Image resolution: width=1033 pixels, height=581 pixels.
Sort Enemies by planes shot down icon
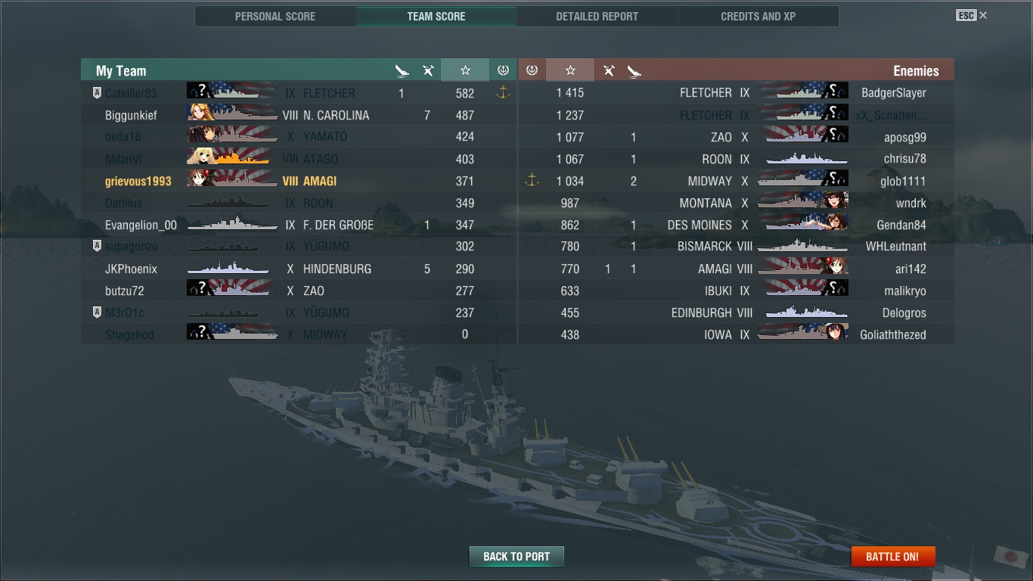[608, 71]
